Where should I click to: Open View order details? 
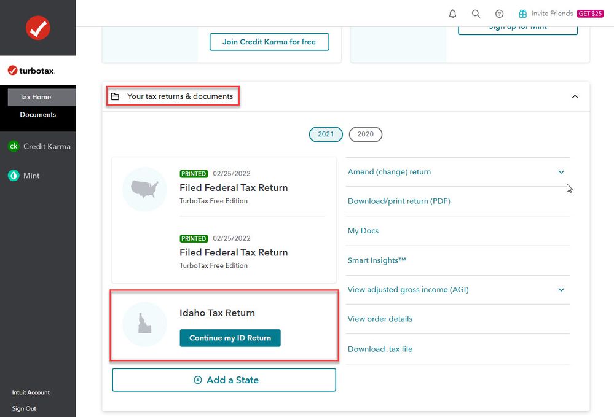[x=380, y=319]
